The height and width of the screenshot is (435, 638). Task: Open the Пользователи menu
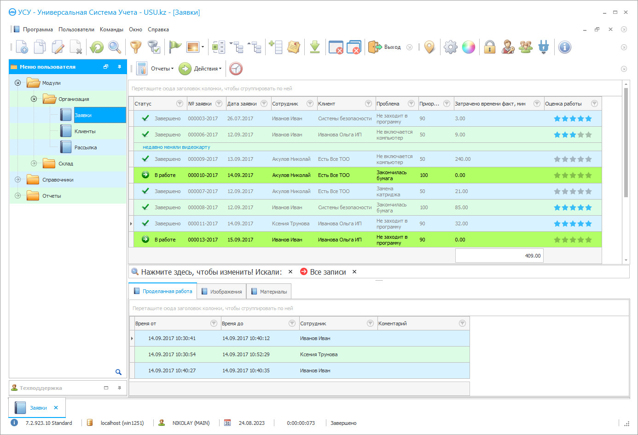pos(76,29)
